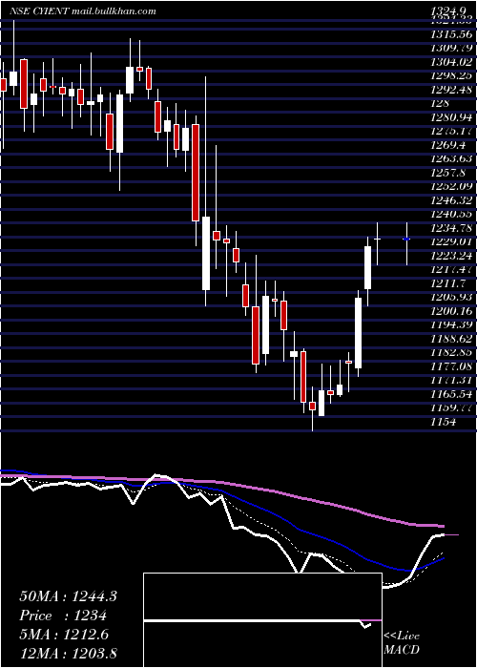Click the 1177.08 price axis label
This screenshot has width=477, height=668.
451,365
